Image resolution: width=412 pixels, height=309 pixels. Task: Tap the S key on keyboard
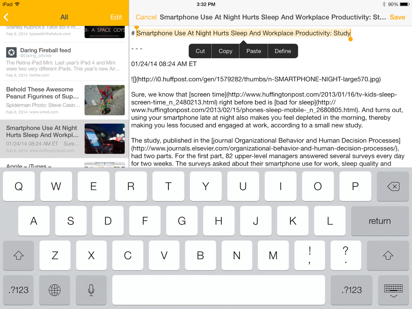pos(71,221)
